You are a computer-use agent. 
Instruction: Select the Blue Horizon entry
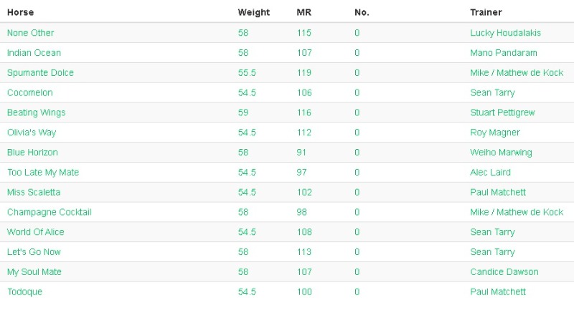[32, 153]
